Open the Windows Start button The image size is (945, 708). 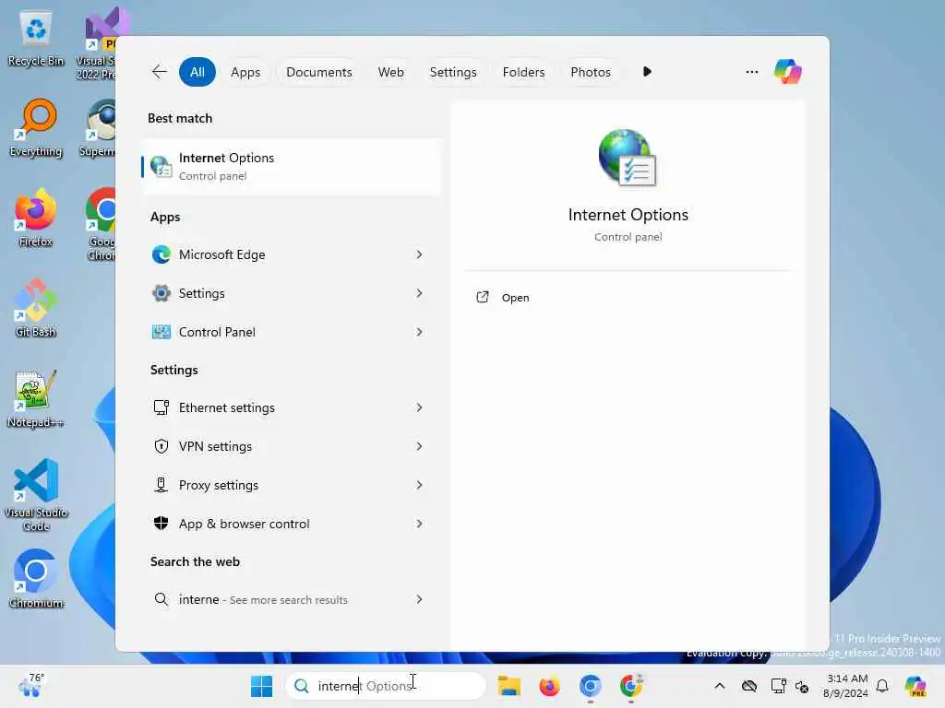(261, 686)
